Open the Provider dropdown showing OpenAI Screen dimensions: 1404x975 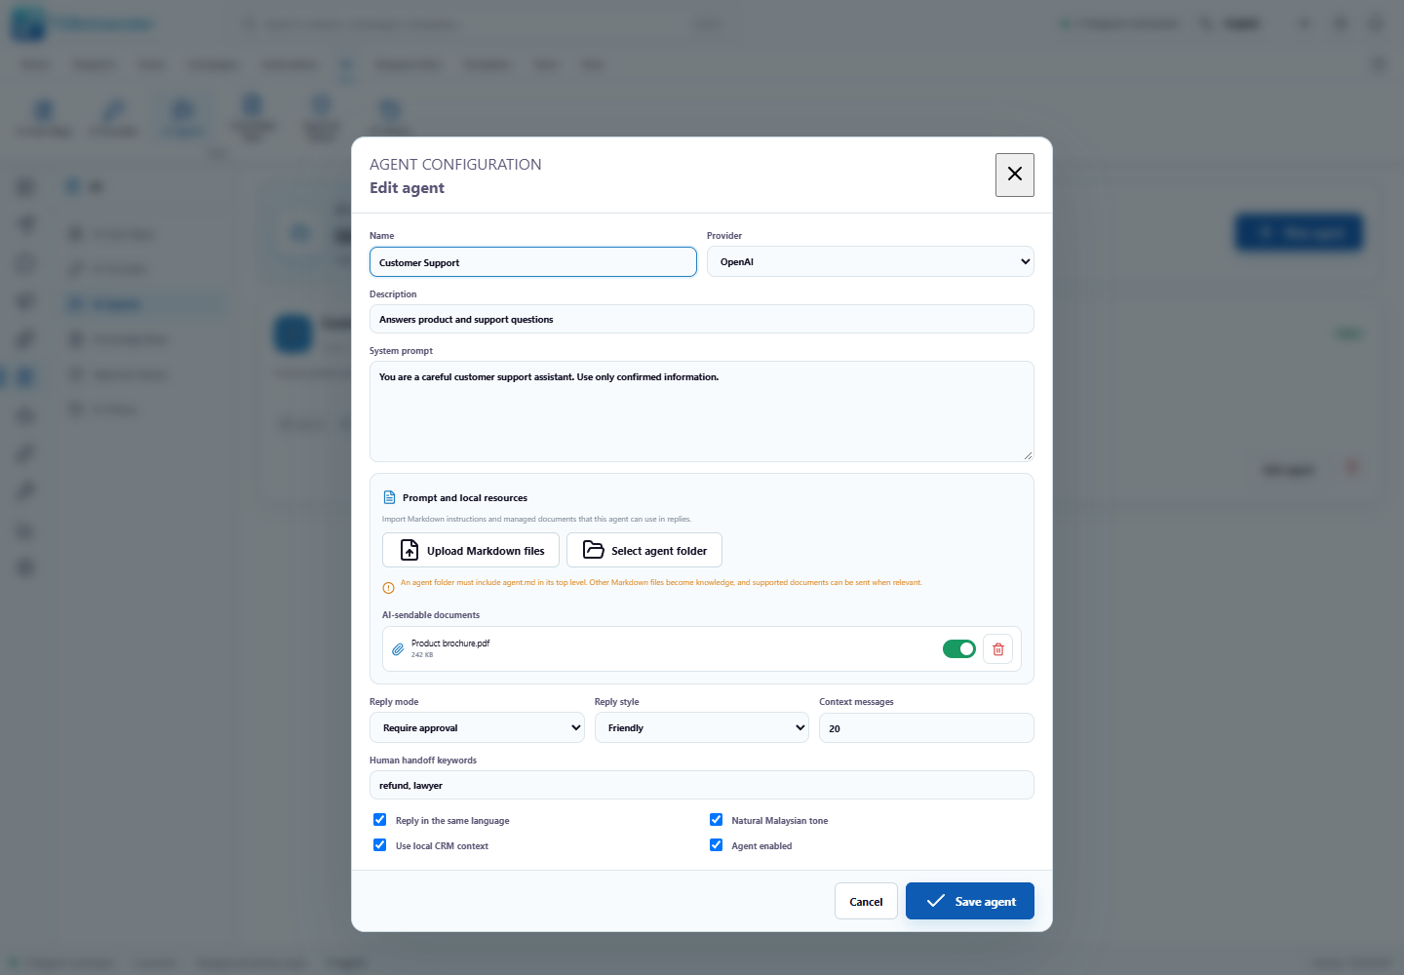(x=870, y=261)
